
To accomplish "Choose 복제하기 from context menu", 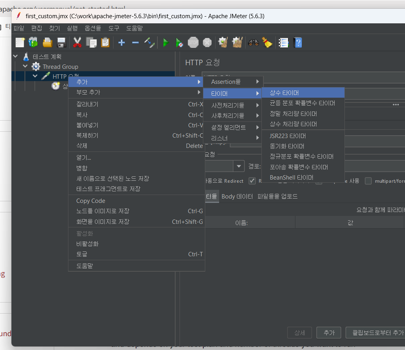I will point(136,135).
